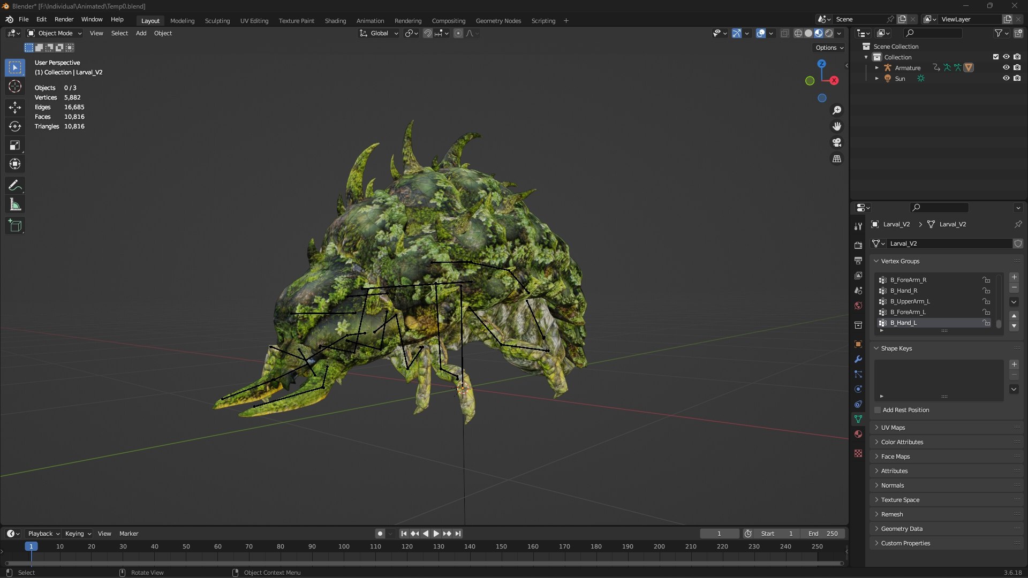Viewport: 1028px width, 578px height.
Task: Open viewport Options dropdown
Action: pos(829,48)
